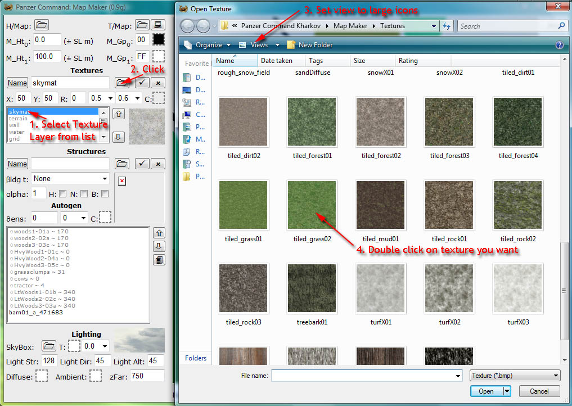572x406 pixels.
Task: Sort by the Date taken column
Action: point(282,61)
